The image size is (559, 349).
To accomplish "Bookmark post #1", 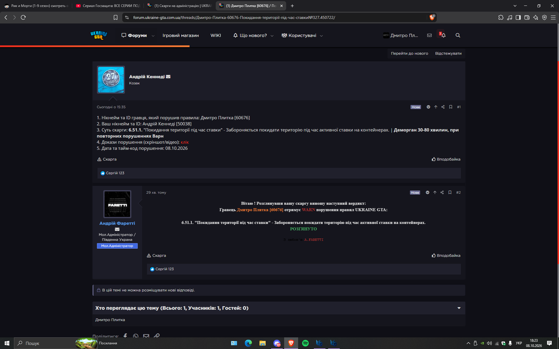I will point(451,107).
